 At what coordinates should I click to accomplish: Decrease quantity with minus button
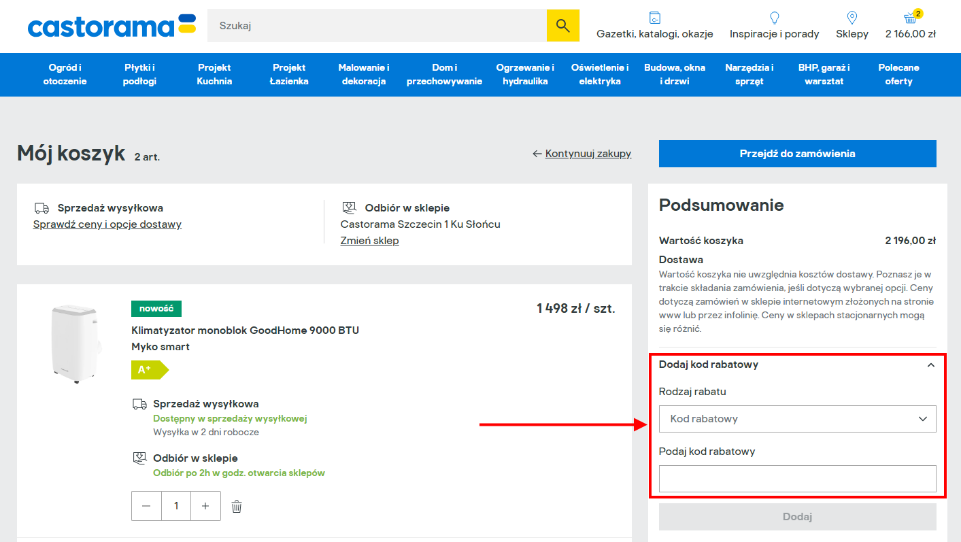click(x=146, y=506)
